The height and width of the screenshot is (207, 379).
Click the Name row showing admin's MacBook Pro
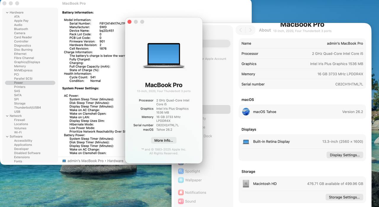[x=302, y=43]
